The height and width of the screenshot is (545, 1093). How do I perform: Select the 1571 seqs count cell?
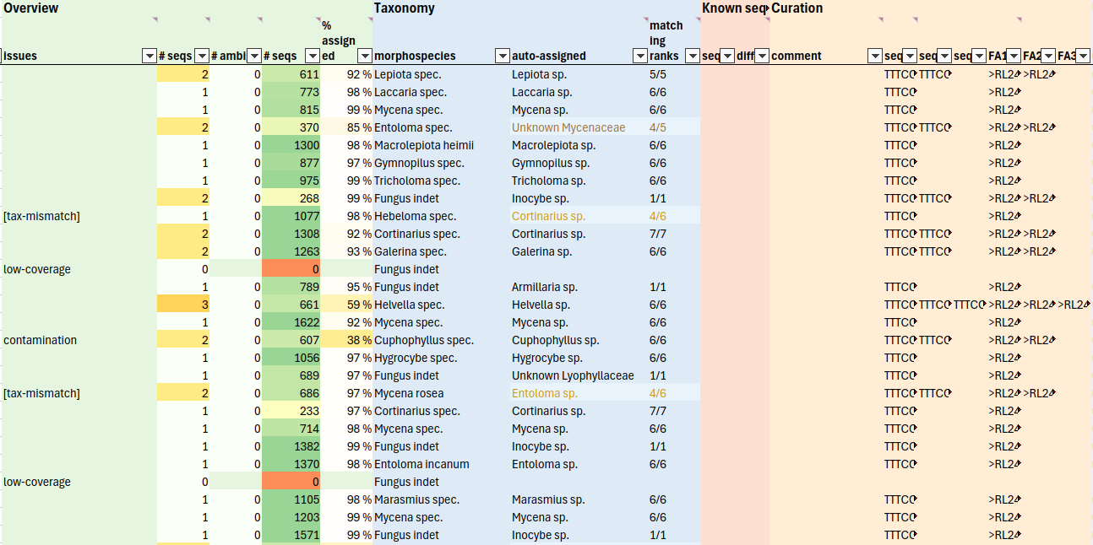291,535
